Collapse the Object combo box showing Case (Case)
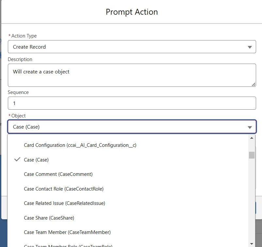The image size is (262, 247). click(127, 127)
